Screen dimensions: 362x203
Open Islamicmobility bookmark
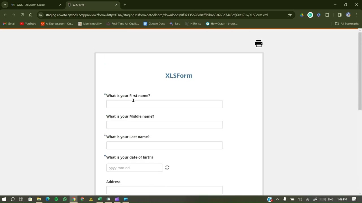tap(90, 24)
